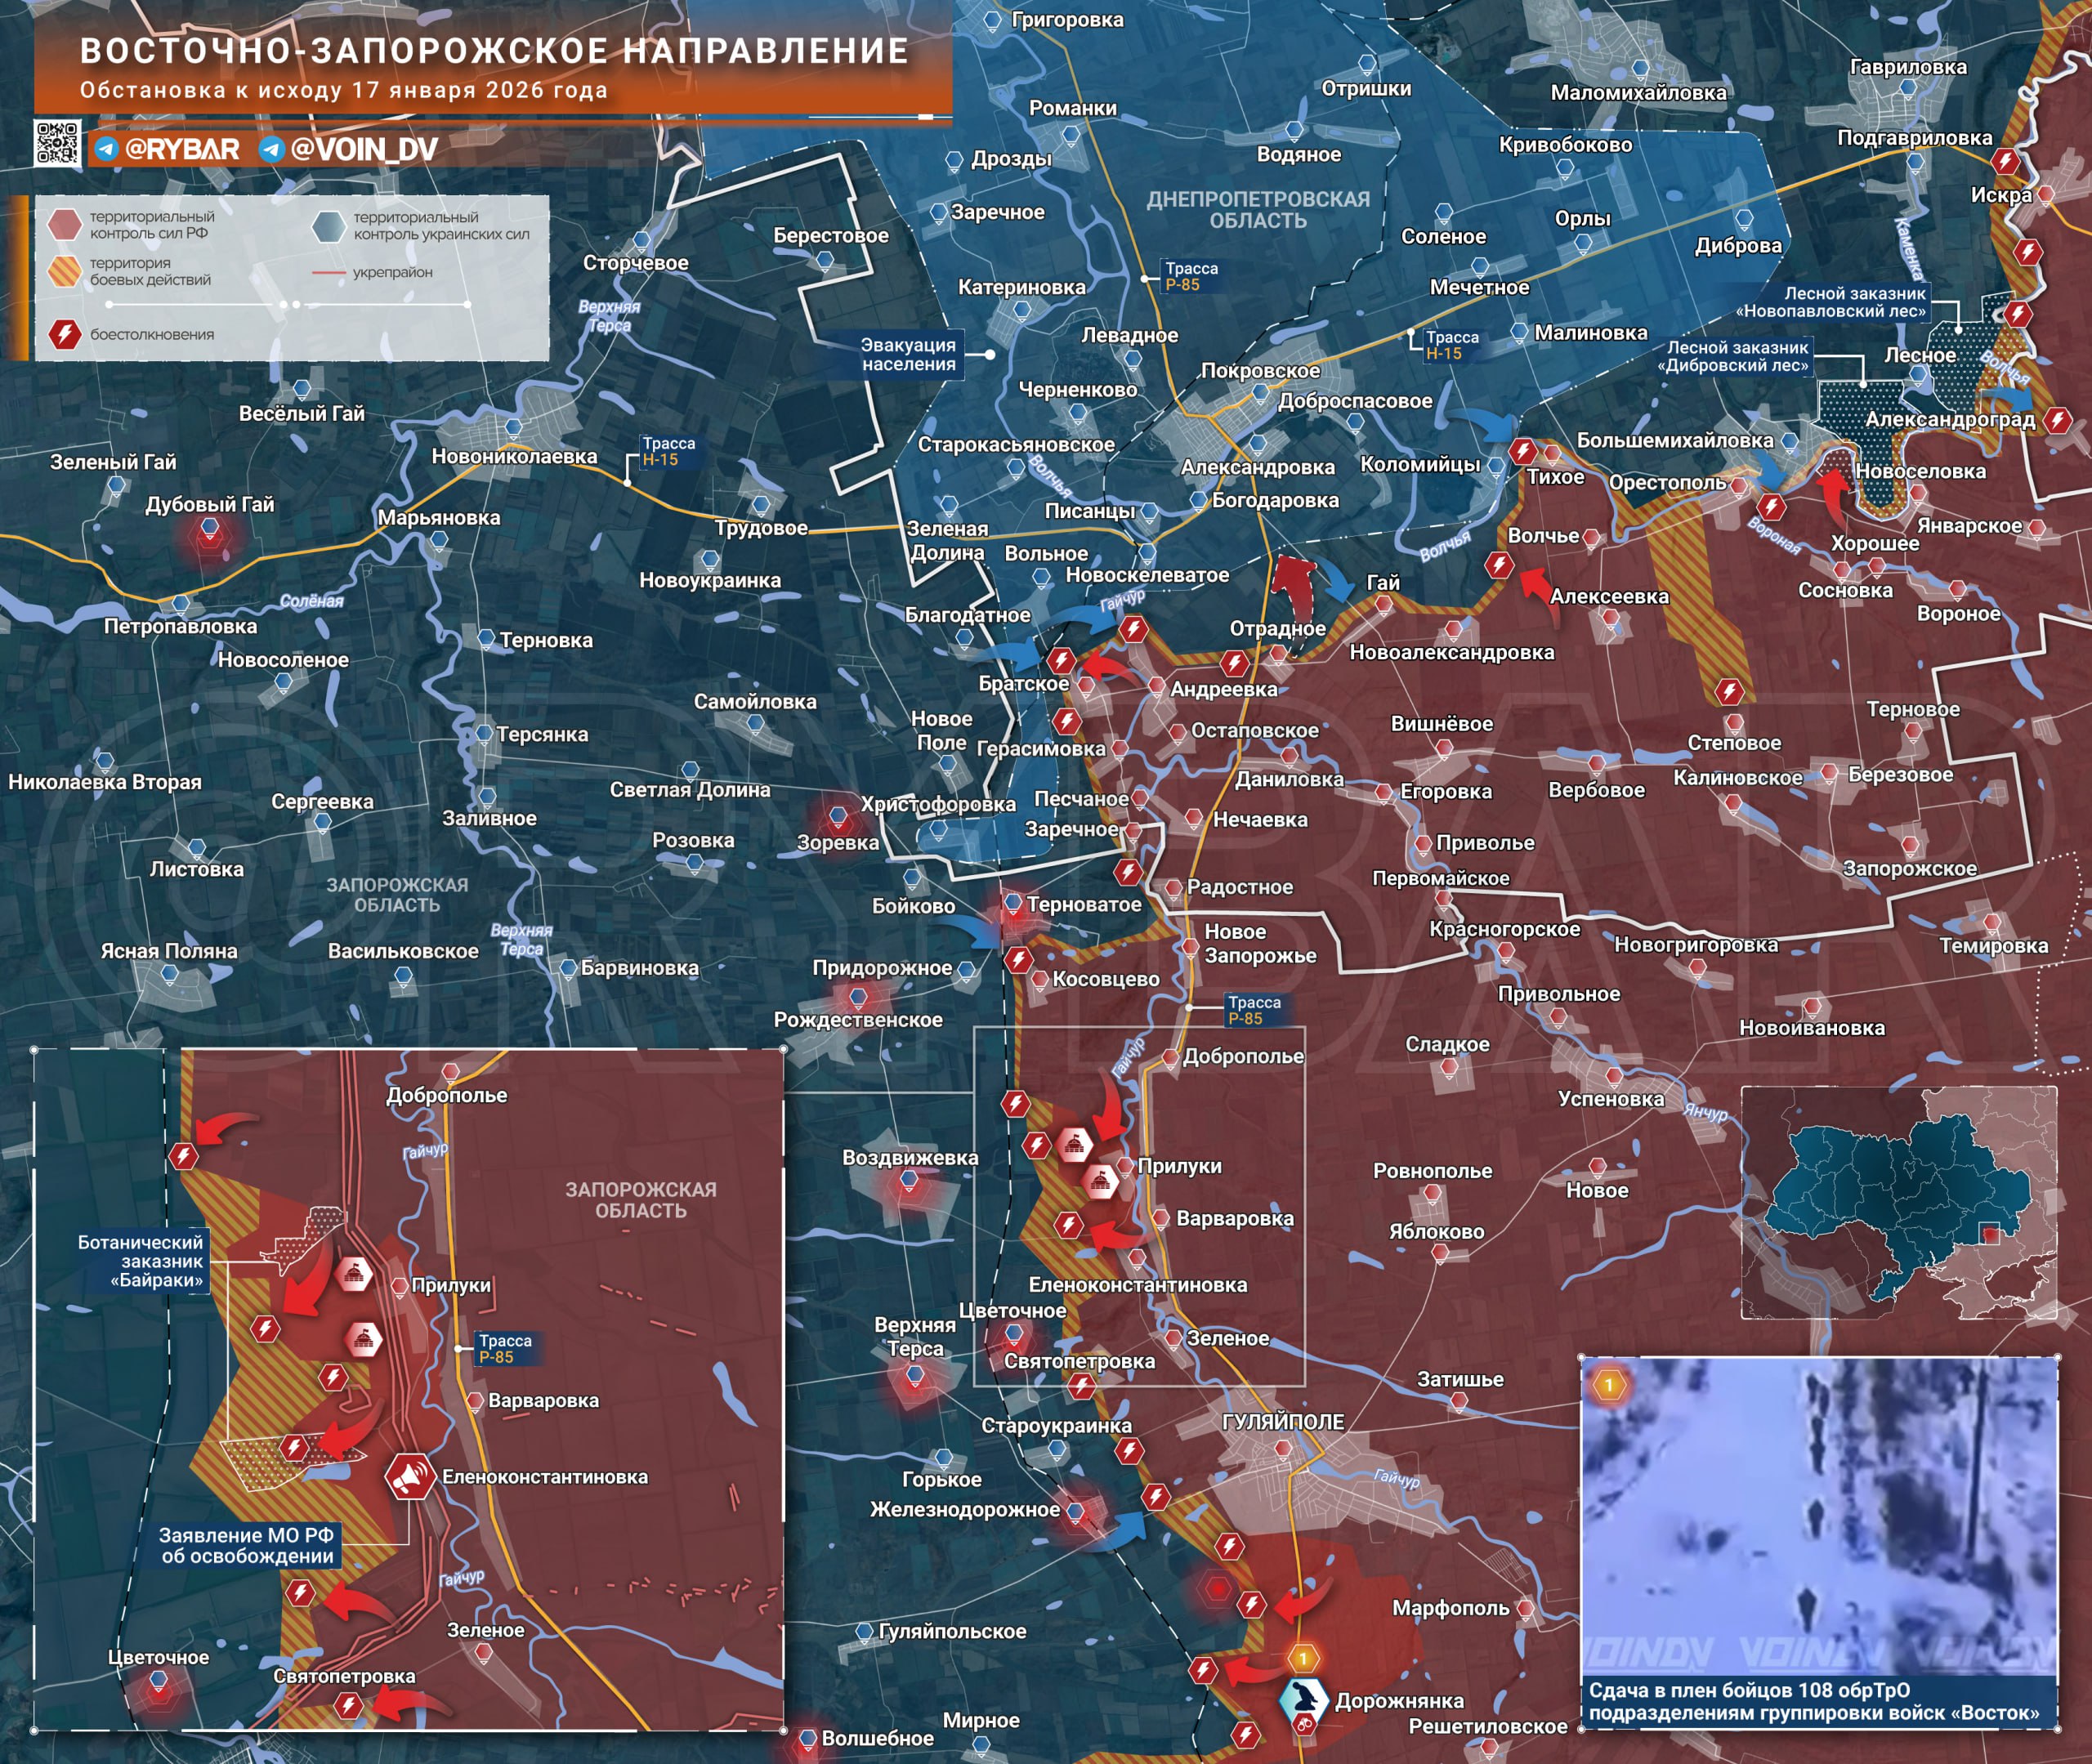Click the Ботанический заказник «Байраки» label
Screen dimensions: 2092x1764
143,1260
